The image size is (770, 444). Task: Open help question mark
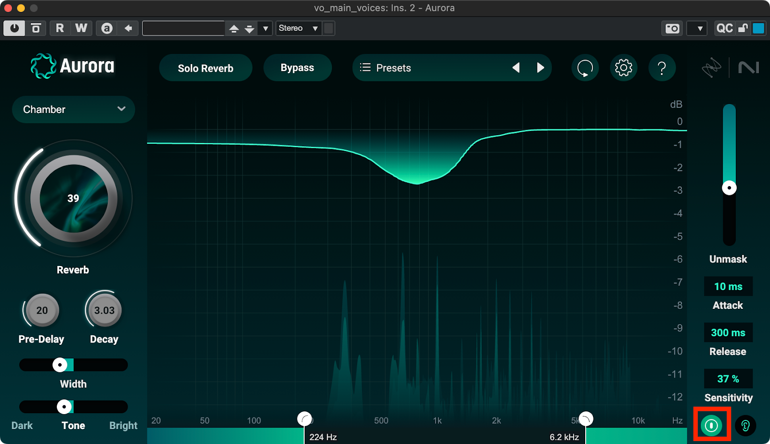tap(662, 68)
